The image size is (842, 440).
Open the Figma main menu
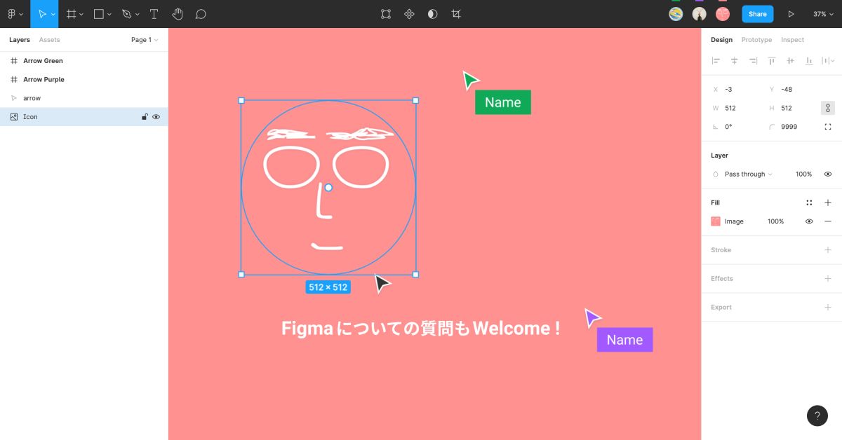[12, 13]
